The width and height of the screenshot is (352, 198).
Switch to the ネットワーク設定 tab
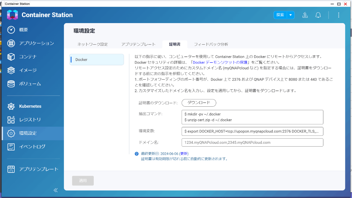(x=93, y=44)
